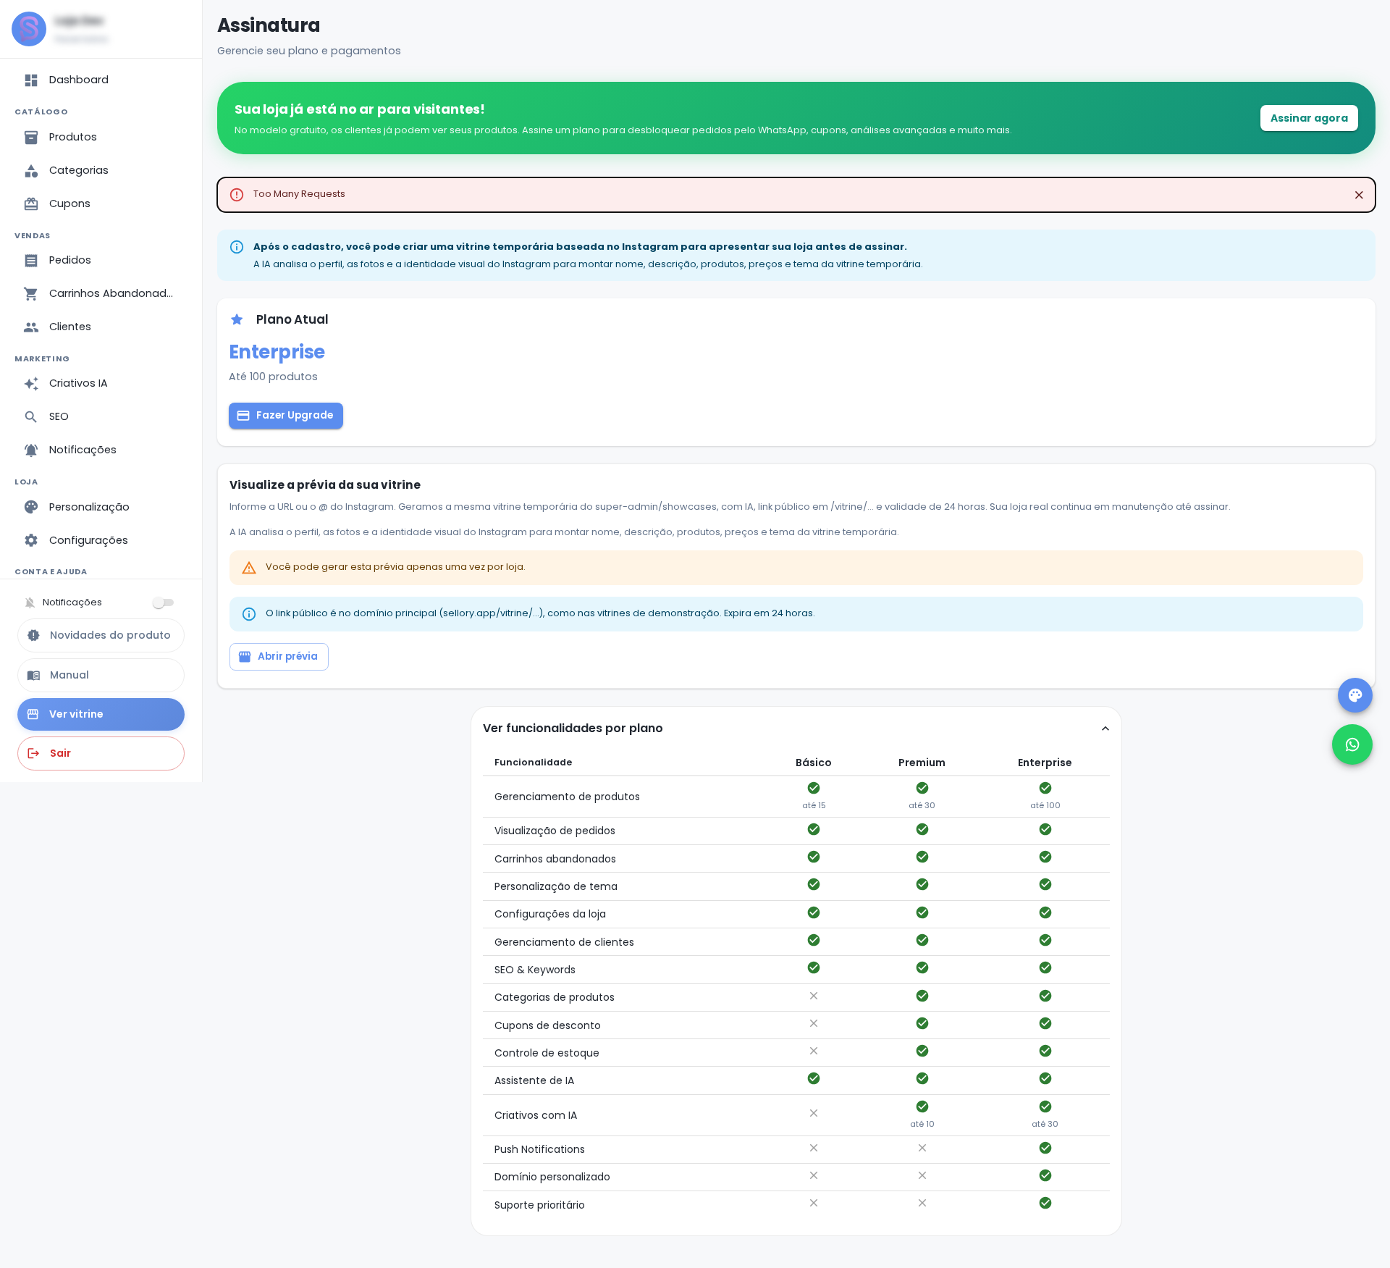Dismiss the Too Many Requests alert

(x=1359, y=195)
